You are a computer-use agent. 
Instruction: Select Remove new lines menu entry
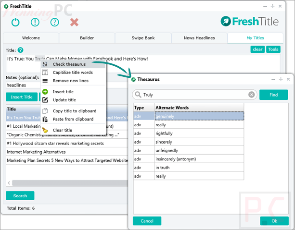[x=73, y=81]
